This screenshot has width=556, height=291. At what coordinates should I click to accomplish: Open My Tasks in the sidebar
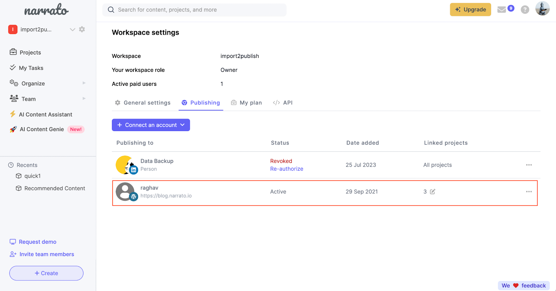(26, 68)
